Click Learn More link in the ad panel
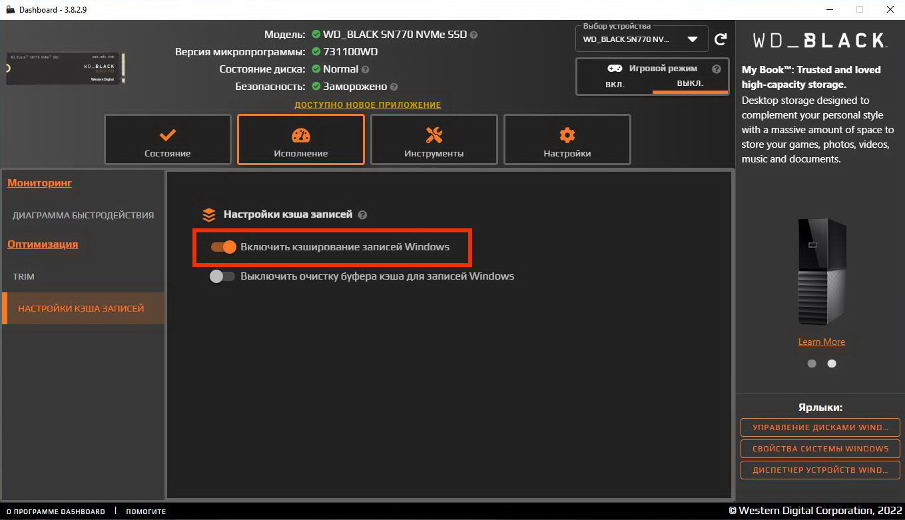The width and height of the screenshot is (905, 520). pyautogui.click(x=821, y=342)
